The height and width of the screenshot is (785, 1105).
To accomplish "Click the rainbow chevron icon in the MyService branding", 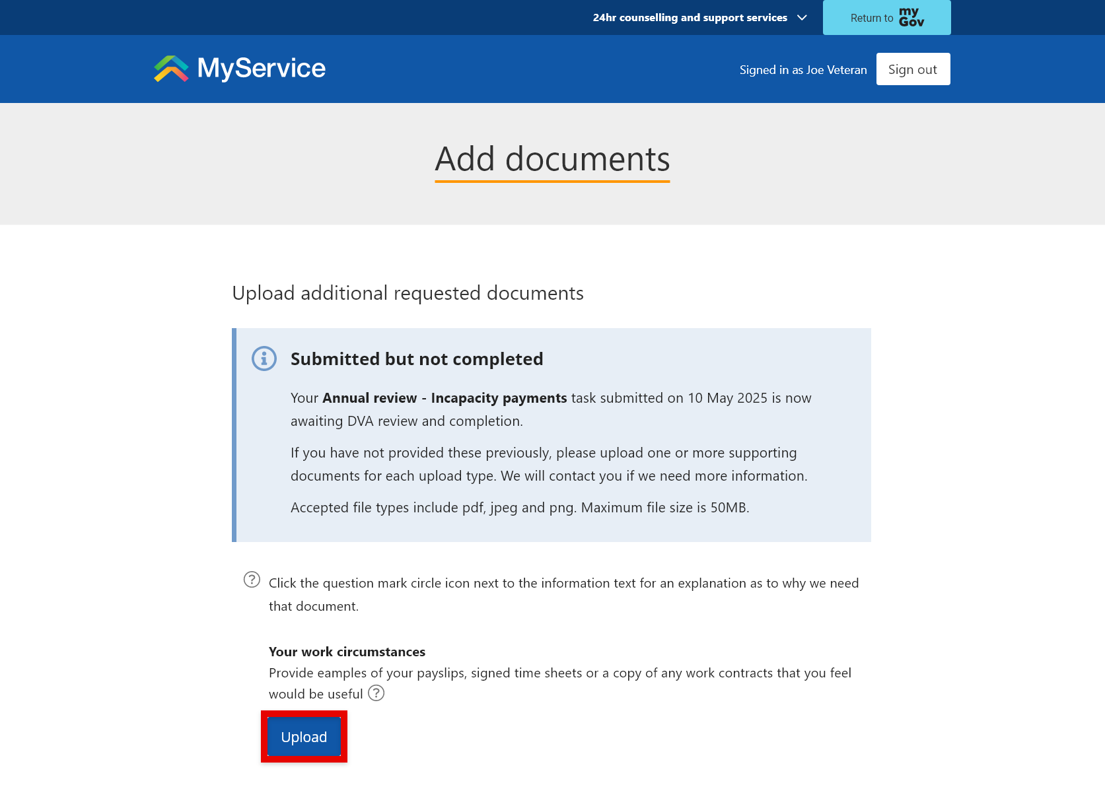I will [170, 67].
